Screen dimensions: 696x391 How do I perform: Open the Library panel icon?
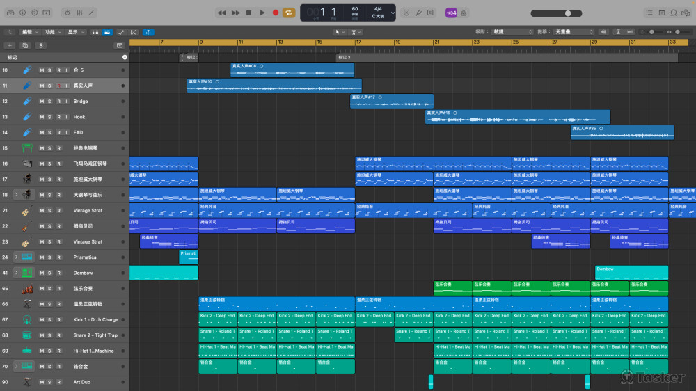point(10,13)
